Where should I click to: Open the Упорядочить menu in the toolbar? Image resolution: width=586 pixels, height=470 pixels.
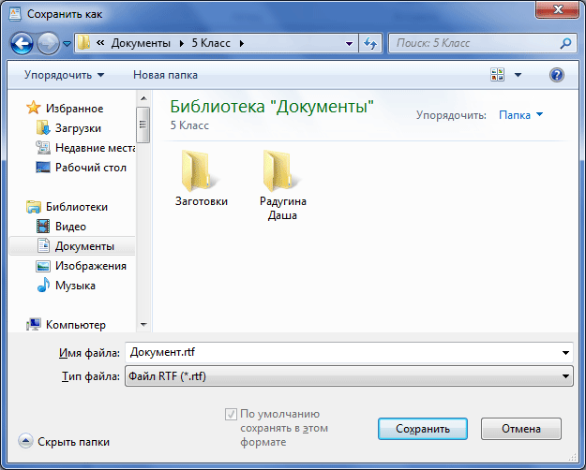pos(64,74)
